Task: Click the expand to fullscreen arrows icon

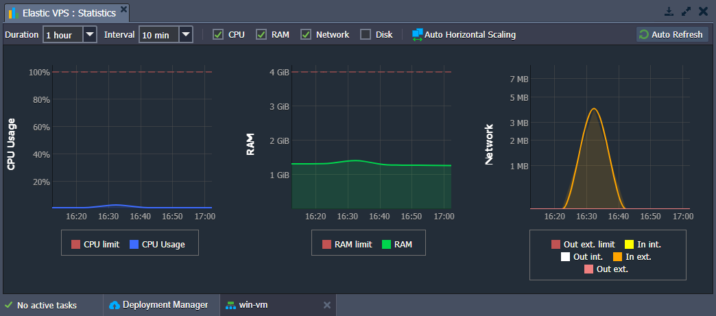Action: point(687,12)
